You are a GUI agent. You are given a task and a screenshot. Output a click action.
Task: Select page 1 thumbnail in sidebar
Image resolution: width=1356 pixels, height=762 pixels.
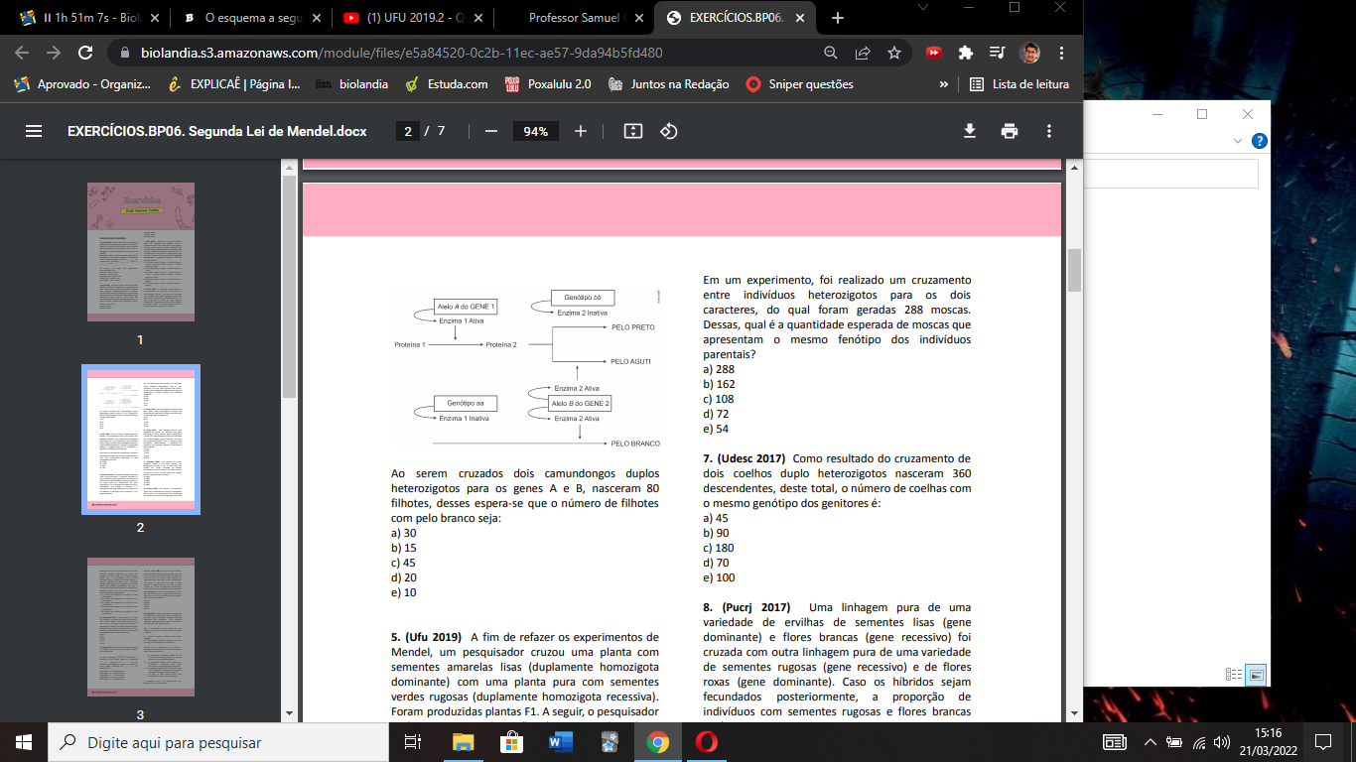point(140,251)
